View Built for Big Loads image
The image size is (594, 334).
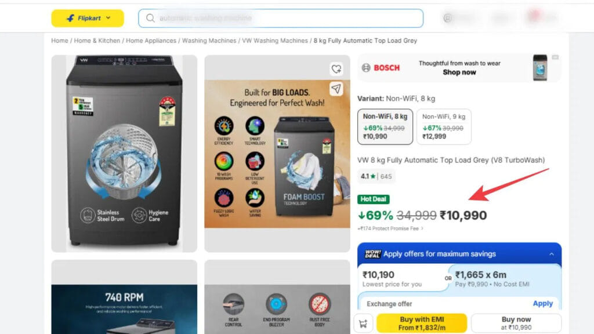(x=277, y=153)
